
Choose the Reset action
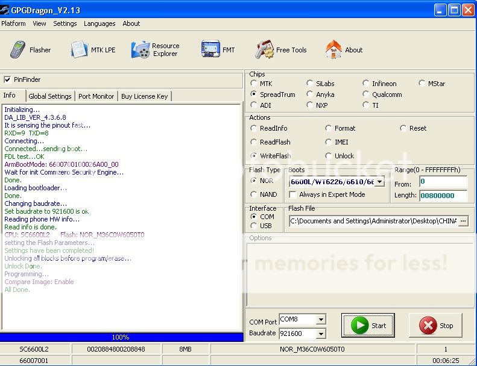click(403, 128)
